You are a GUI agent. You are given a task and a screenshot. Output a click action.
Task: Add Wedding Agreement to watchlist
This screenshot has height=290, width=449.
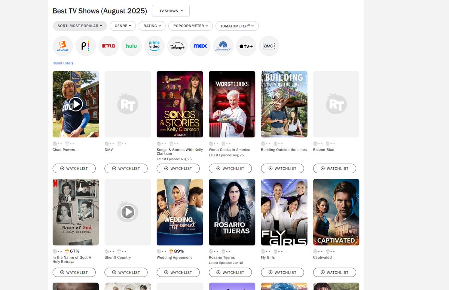pos(178,272)
